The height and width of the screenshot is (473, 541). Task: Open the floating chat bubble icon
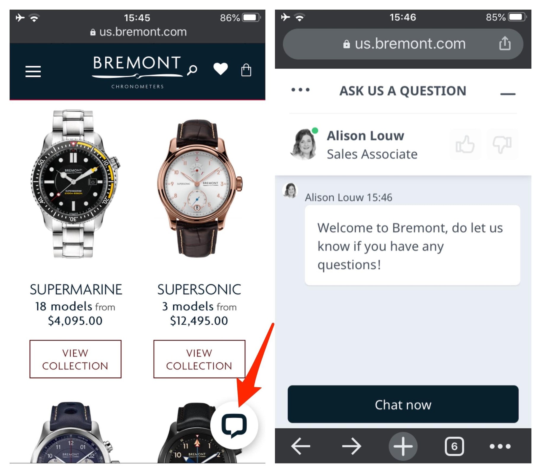(234, 425)
